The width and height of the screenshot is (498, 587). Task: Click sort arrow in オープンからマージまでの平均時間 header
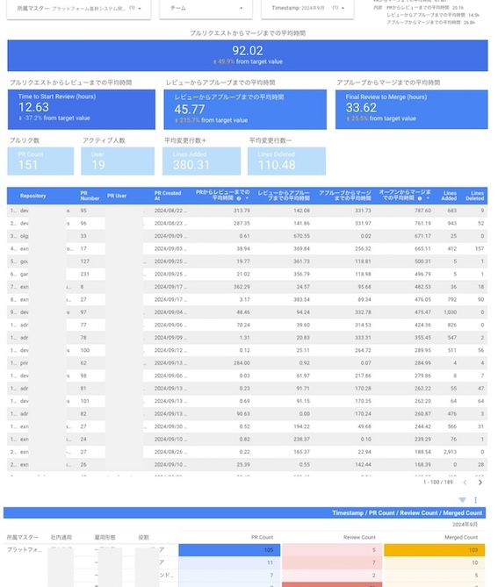pos(428,198)
